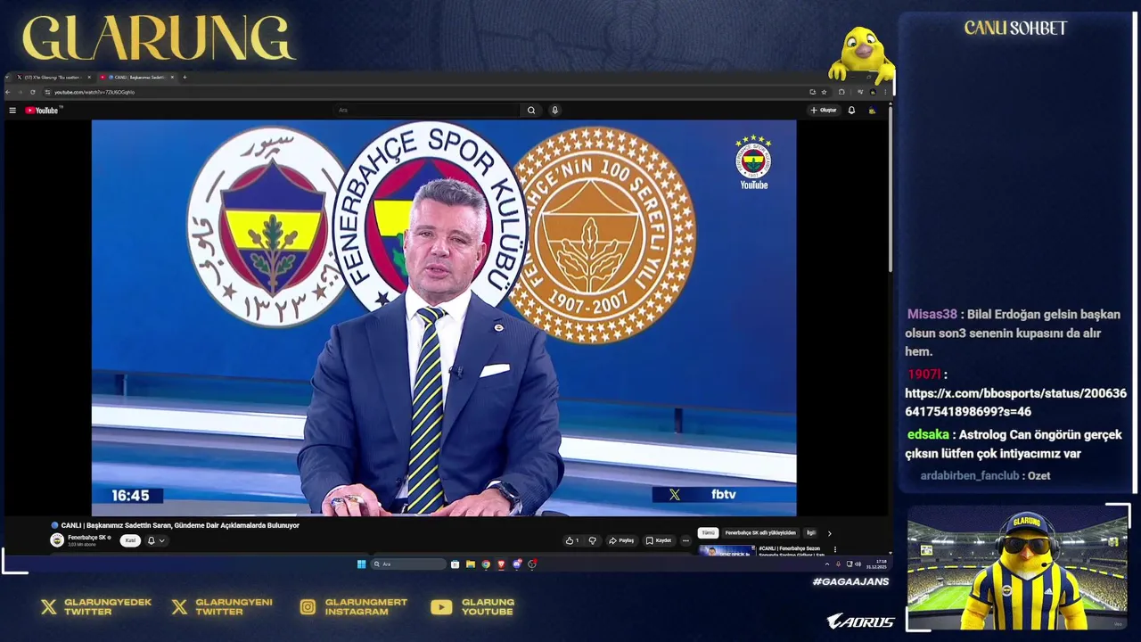Screen dimensions: 1141x642
Task: Open YouTube account avatar menu
Action: coord(872,111)
